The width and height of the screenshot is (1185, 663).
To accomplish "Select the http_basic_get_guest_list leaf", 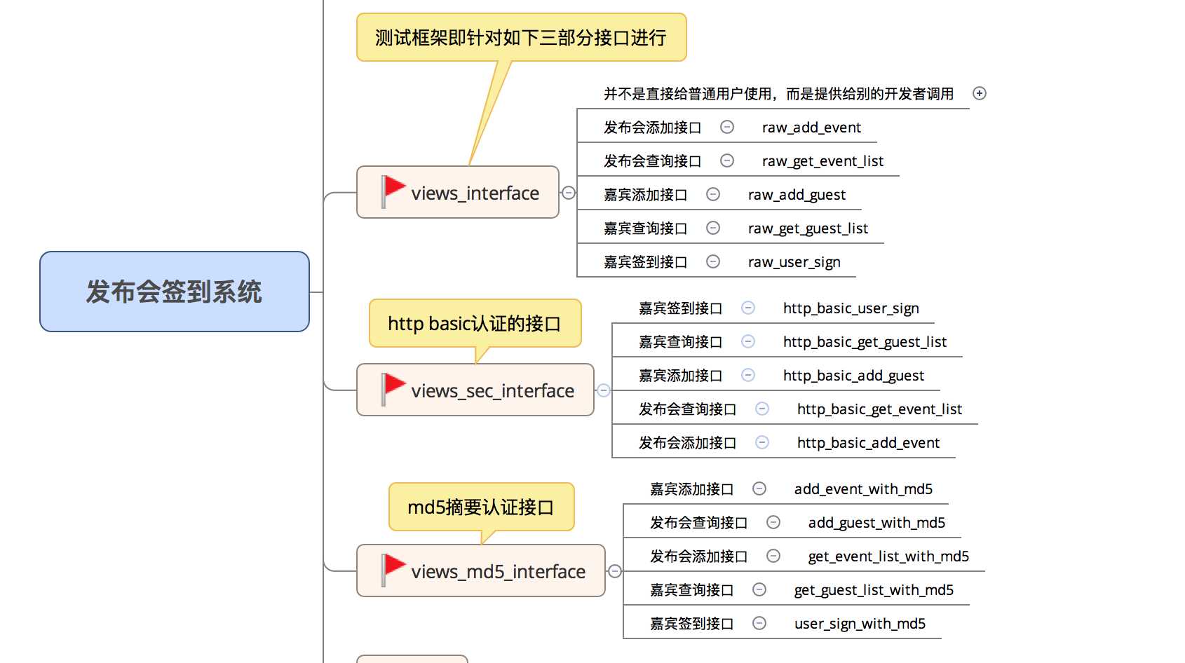I will tap(865, 342).
